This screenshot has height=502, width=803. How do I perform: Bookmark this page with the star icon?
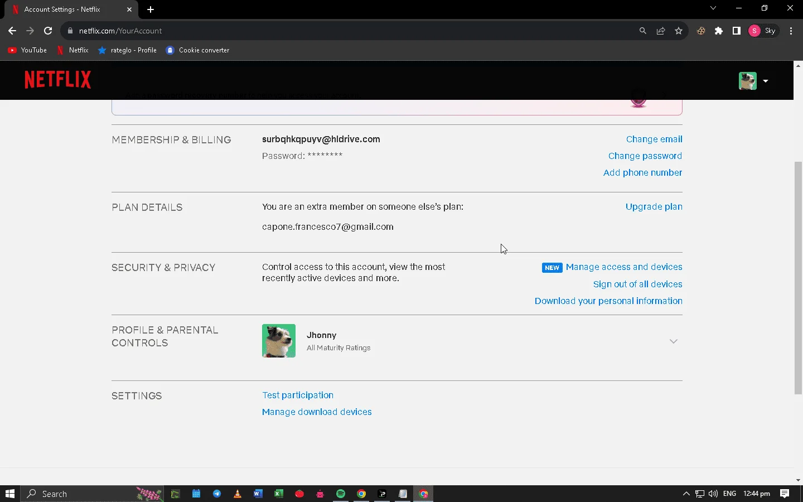click(x=679, y=31)
